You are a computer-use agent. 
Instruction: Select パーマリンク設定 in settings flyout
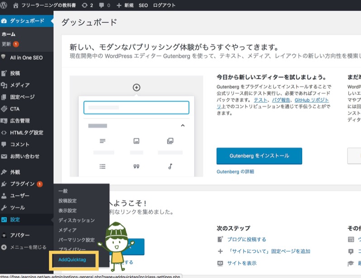[76, 240]
